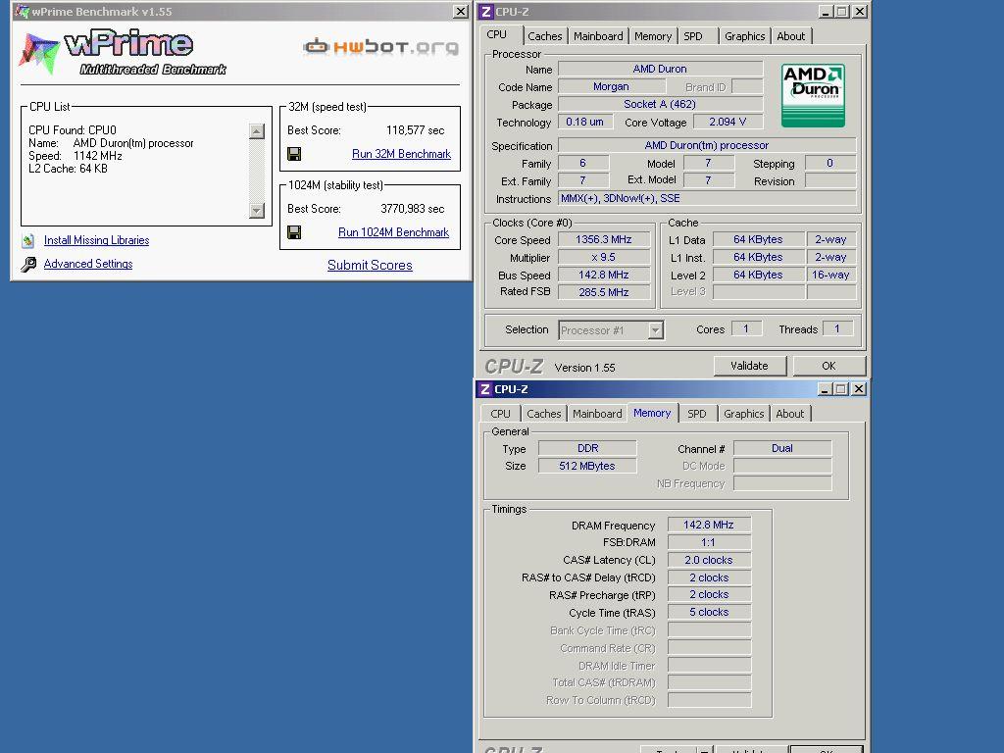The width and height of the screenshot is (1004, 753).
Task: Click the Technology value 0.18 um
Action: [584, 122]
